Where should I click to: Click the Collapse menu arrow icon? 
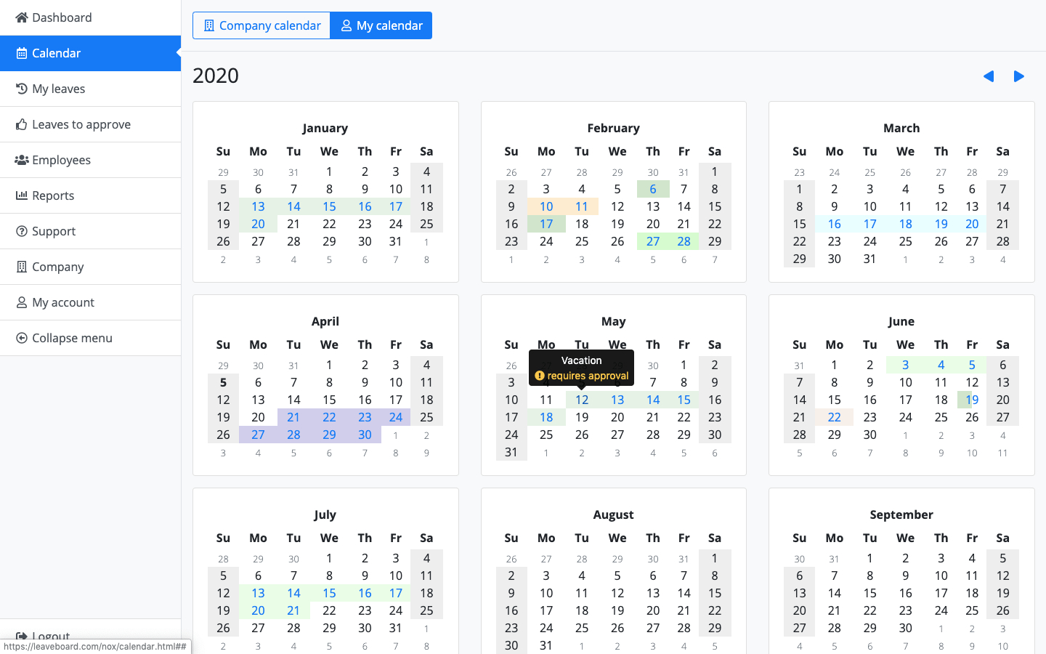22,338
